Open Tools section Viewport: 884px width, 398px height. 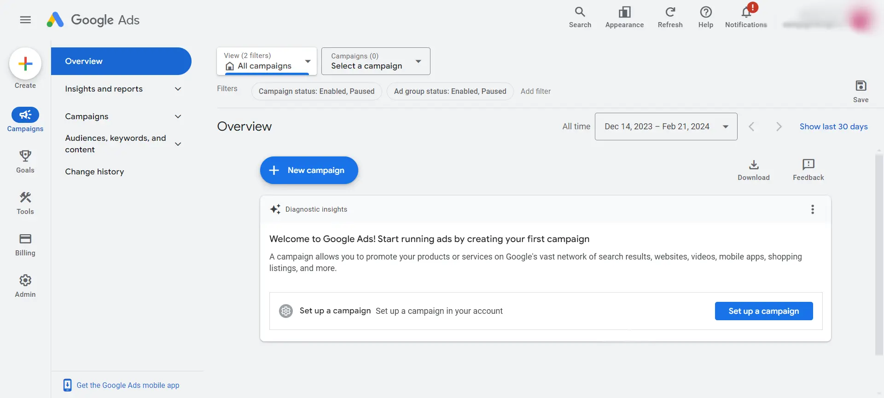[x=25, y=203]
